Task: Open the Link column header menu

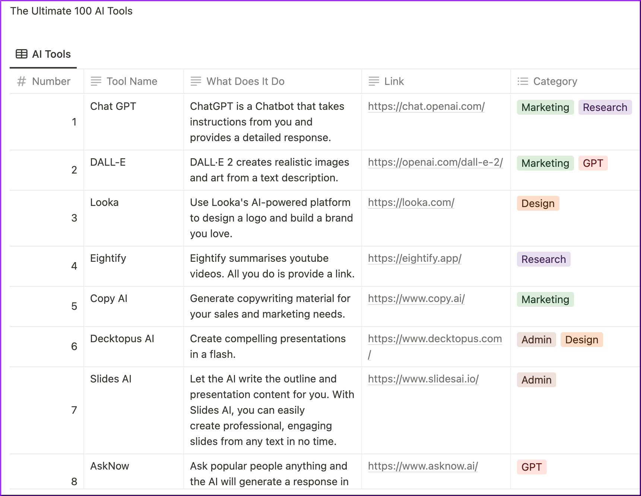Action: 436,81
